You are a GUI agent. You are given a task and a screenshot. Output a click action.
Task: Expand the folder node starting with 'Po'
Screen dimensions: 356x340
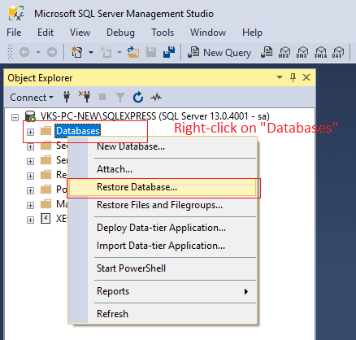click(x=30, y=190)
